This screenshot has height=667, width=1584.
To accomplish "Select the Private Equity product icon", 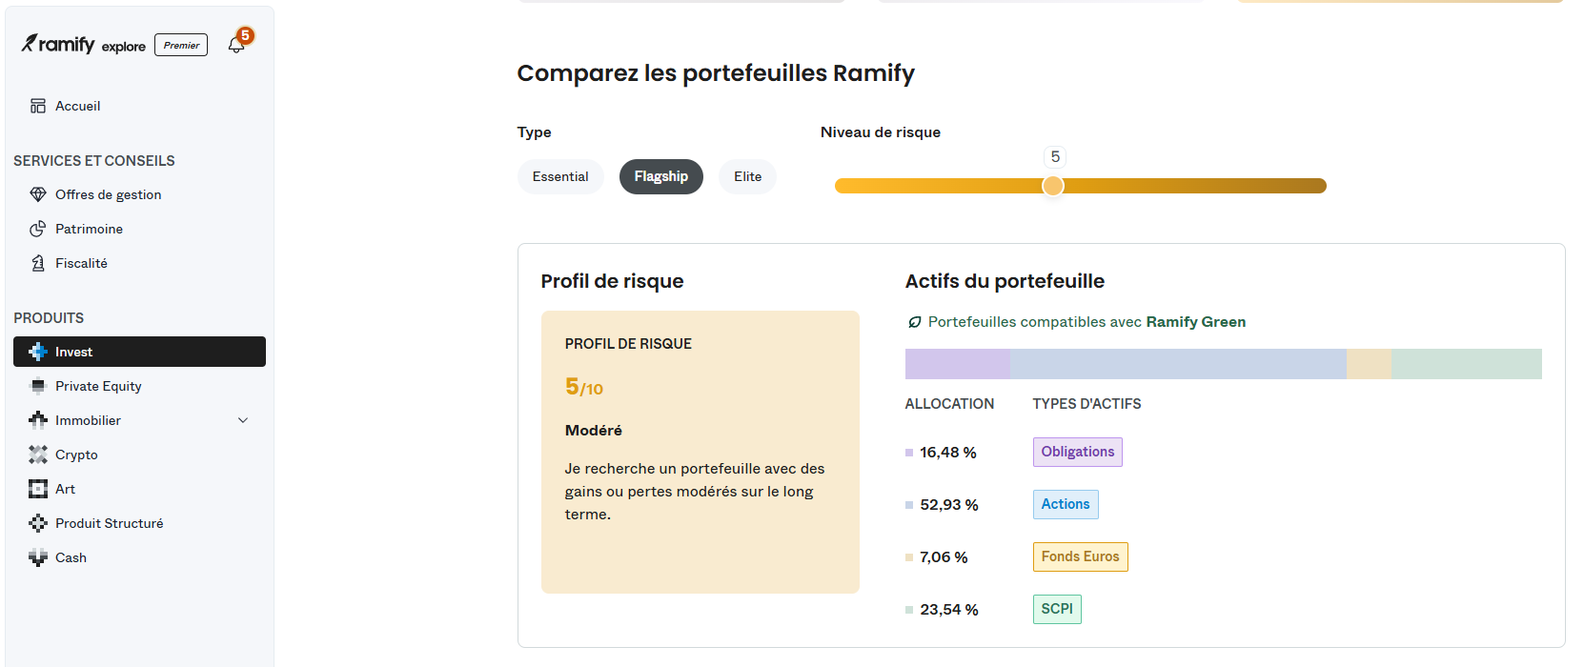I will [38, 386].
